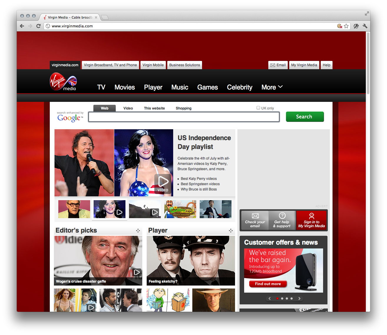Click the page vertical scrollbar
The image size is (387, 335).
coord(368,63)
